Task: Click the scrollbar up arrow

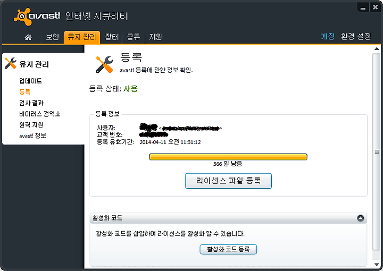Action: tap(377, 49)
